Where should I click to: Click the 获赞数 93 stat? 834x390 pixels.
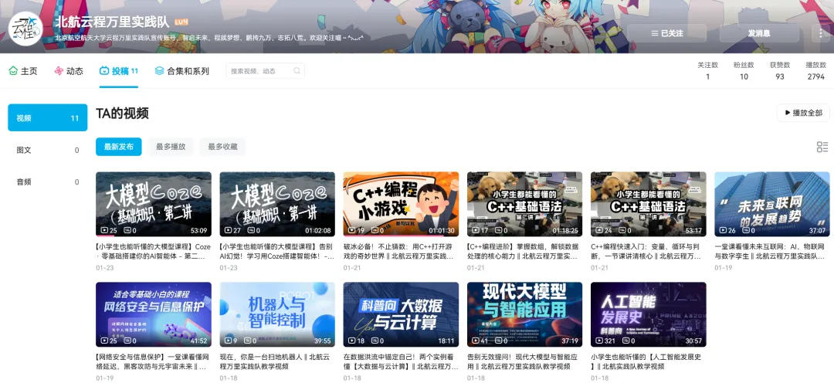[x=780, y=71]
